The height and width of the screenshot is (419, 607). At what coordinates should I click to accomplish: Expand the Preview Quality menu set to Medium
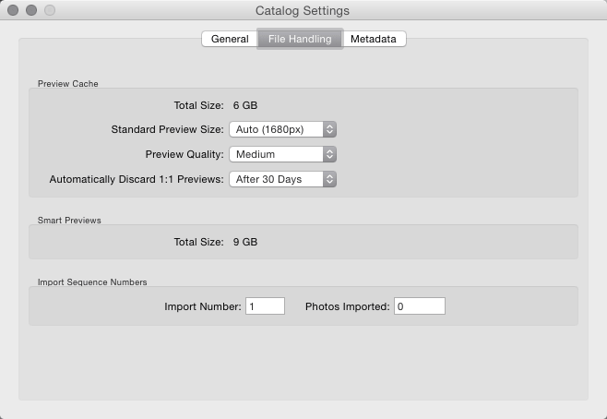pyautogui.click(x=282, y=154)
